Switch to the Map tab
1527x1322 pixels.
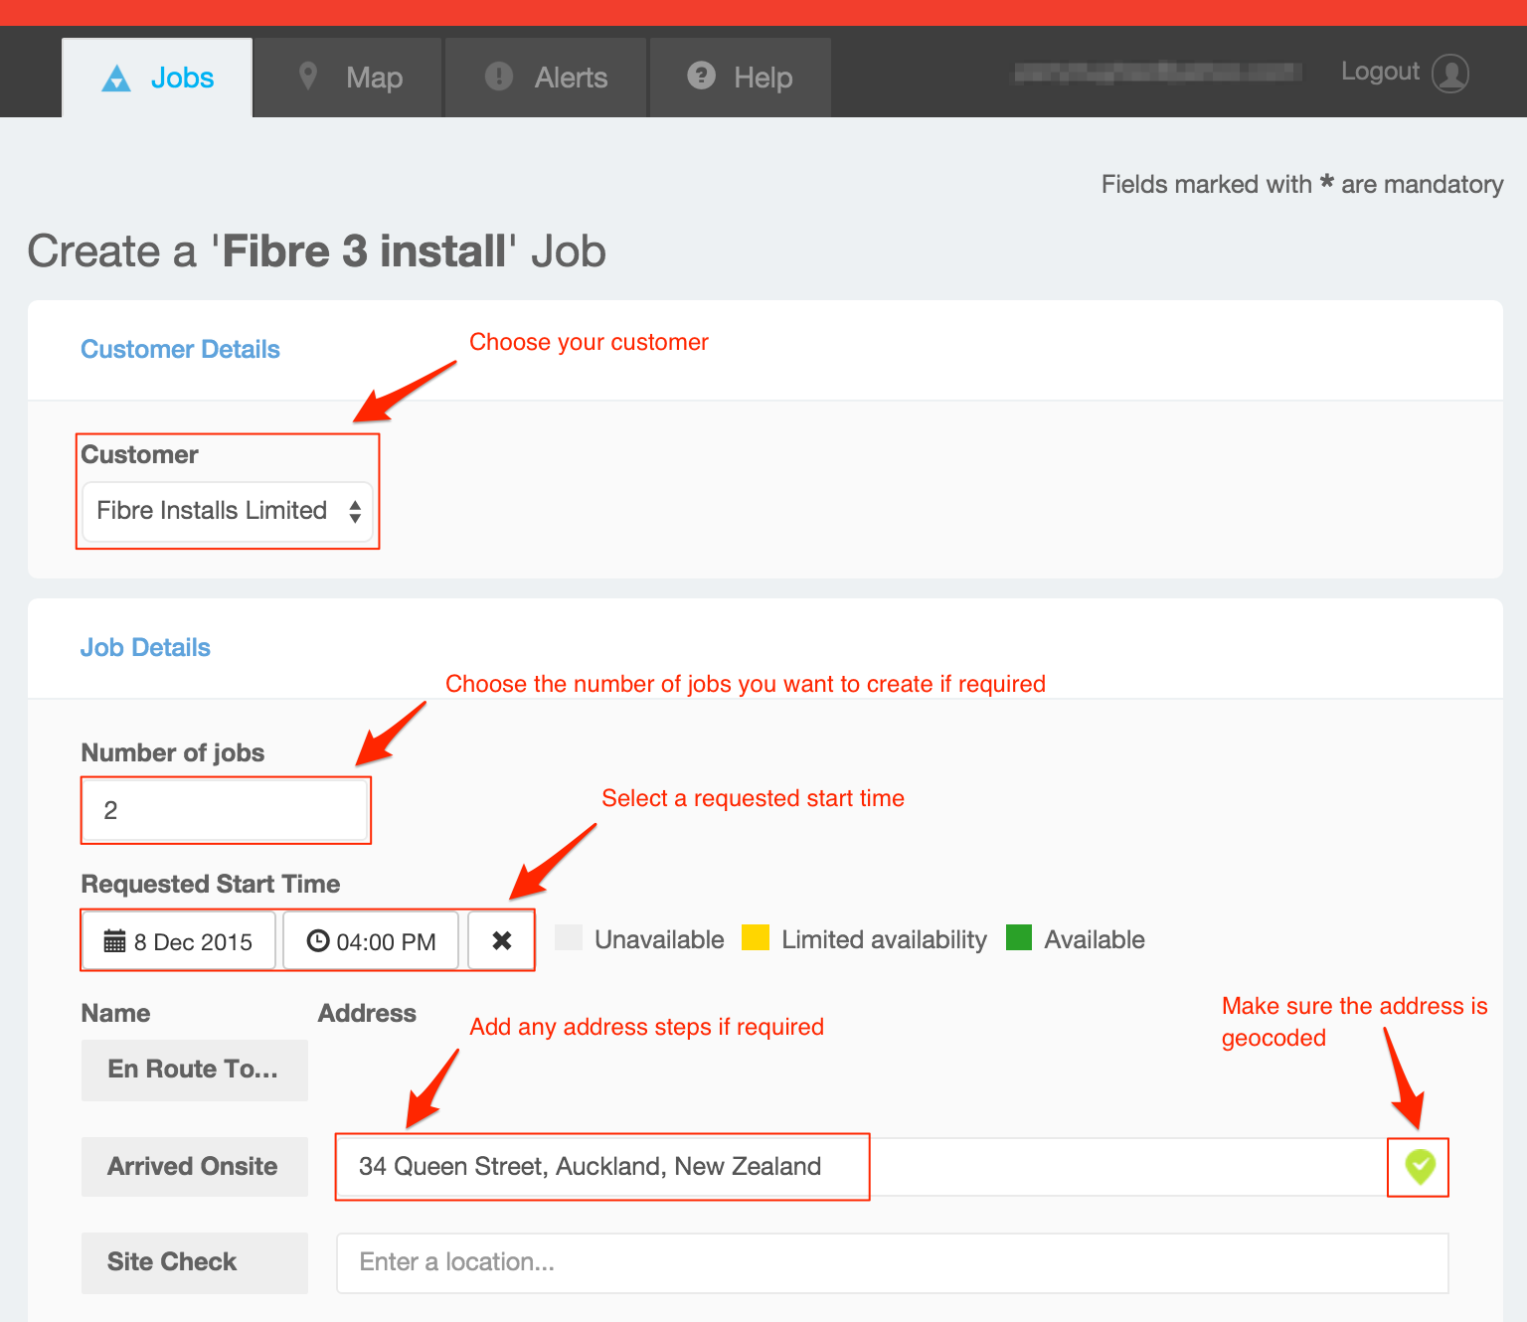pyautogui.click(x=347, y=78)
